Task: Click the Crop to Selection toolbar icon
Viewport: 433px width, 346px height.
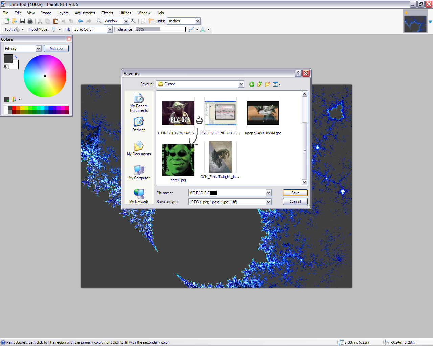Action: (63, 21)
